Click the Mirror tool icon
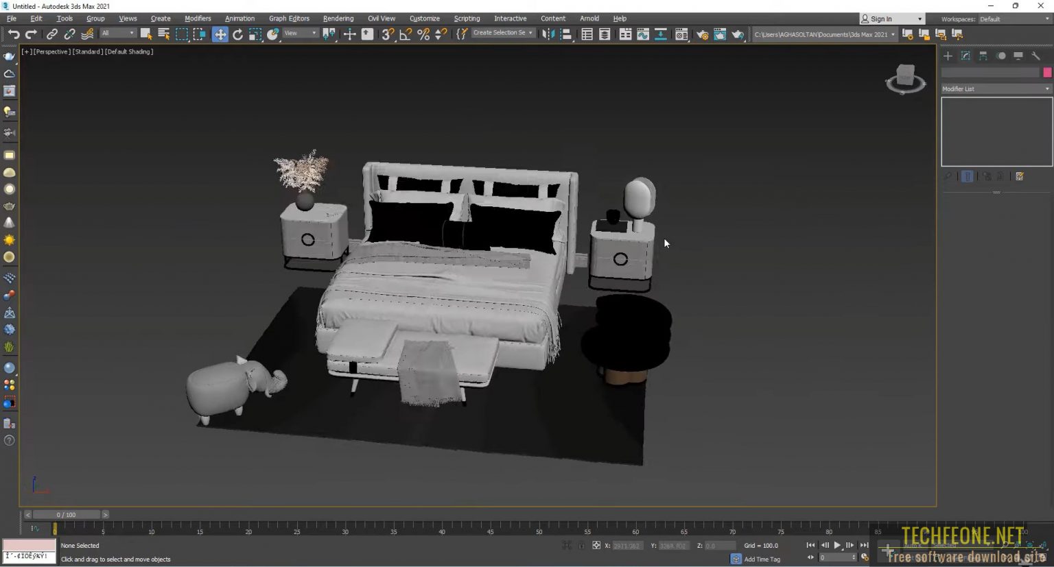 tap(548, 34)
